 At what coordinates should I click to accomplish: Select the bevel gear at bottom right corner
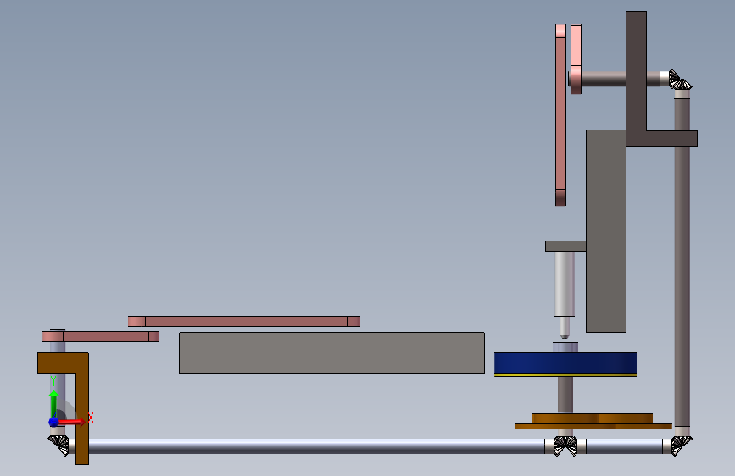coord(682,446)
